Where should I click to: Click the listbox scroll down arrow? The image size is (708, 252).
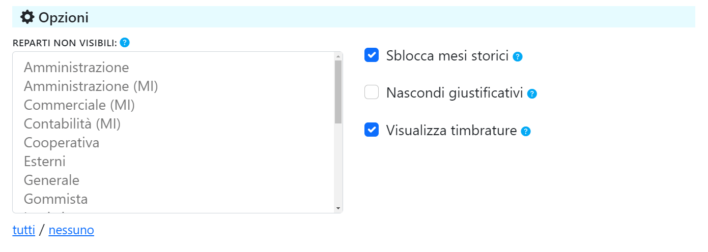pyautogui.click(x=338, y=208)
